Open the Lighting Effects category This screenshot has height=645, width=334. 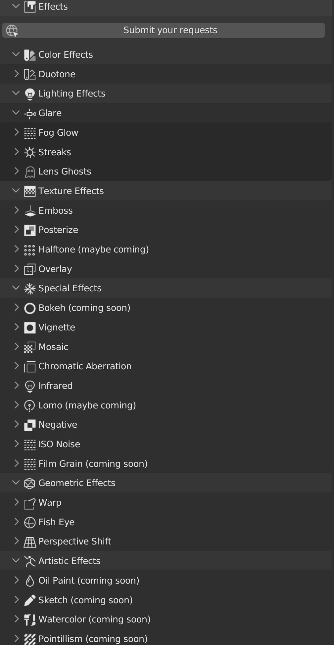coord(16,93)
